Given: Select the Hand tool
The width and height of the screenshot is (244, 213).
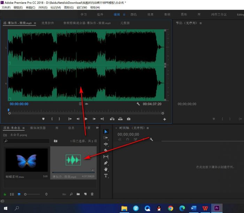Looking at the screenshot, I should [x=106, y=169].
